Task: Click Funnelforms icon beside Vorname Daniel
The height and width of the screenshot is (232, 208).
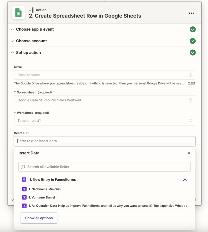Action: pos(24,198)
